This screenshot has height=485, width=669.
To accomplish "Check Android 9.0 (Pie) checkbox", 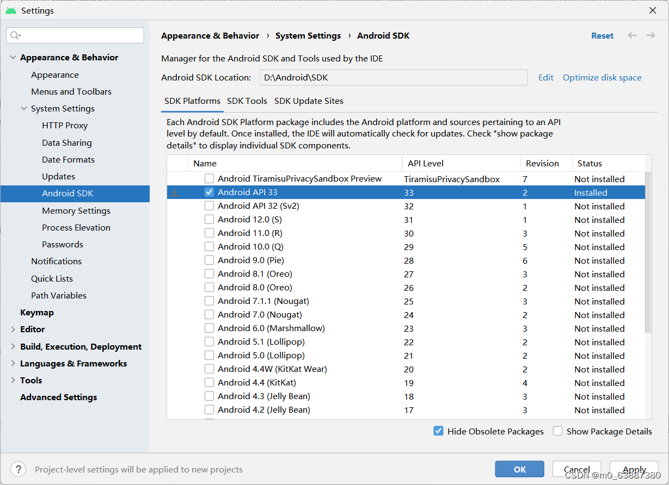I will pos(209,260).
